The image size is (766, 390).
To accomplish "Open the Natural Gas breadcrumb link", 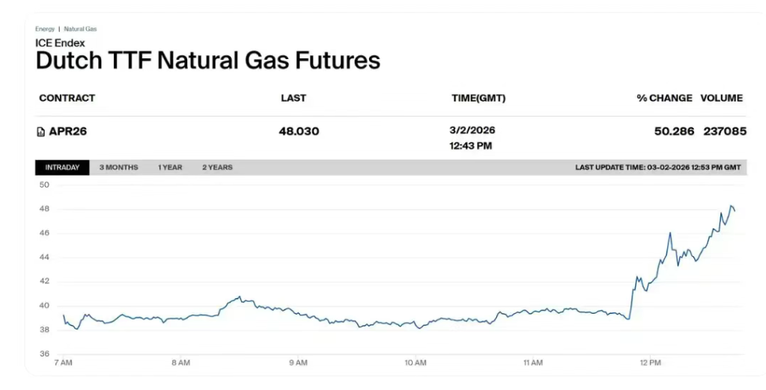I will click(x=80, y=29).
